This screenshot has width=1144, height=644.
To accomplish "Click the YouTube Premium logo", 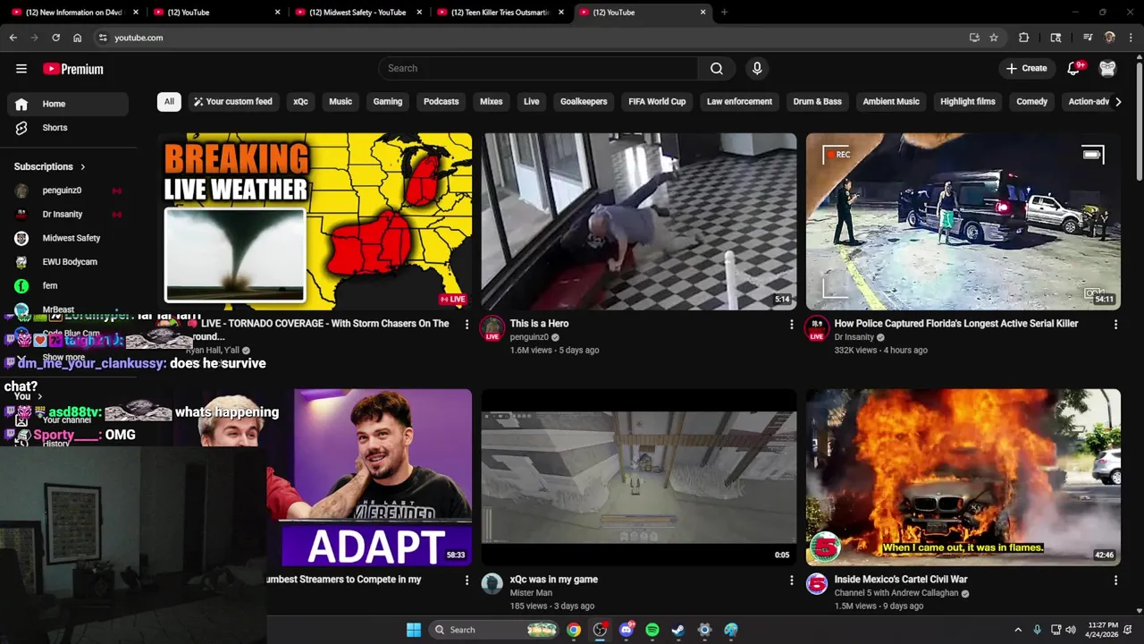I will (x=73, y=69).
